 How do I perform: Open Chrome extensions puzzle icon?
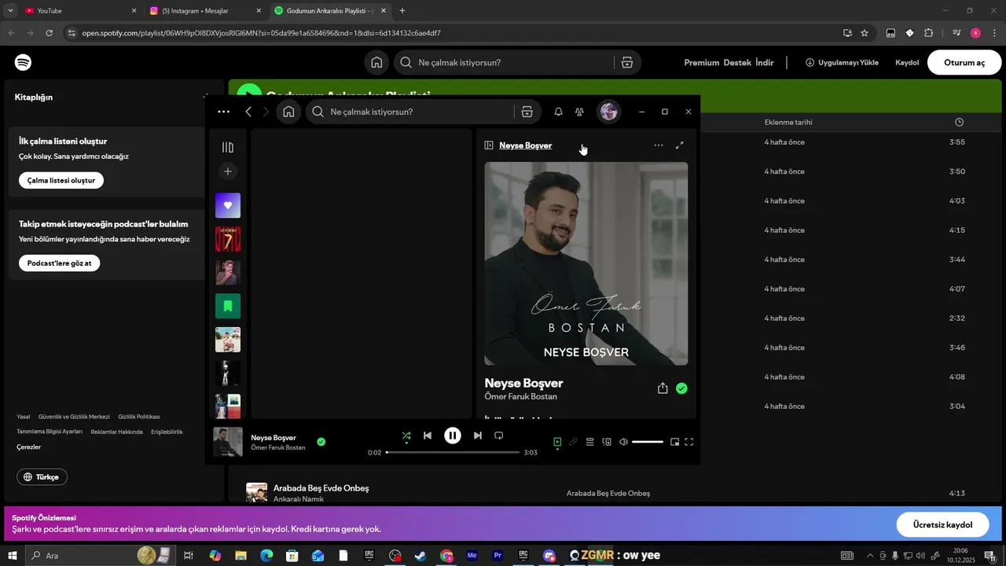pyautogui.click(x=928, y=33)
